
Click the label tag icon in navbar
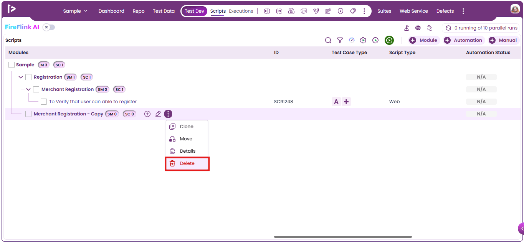click(x=353, y=11)
